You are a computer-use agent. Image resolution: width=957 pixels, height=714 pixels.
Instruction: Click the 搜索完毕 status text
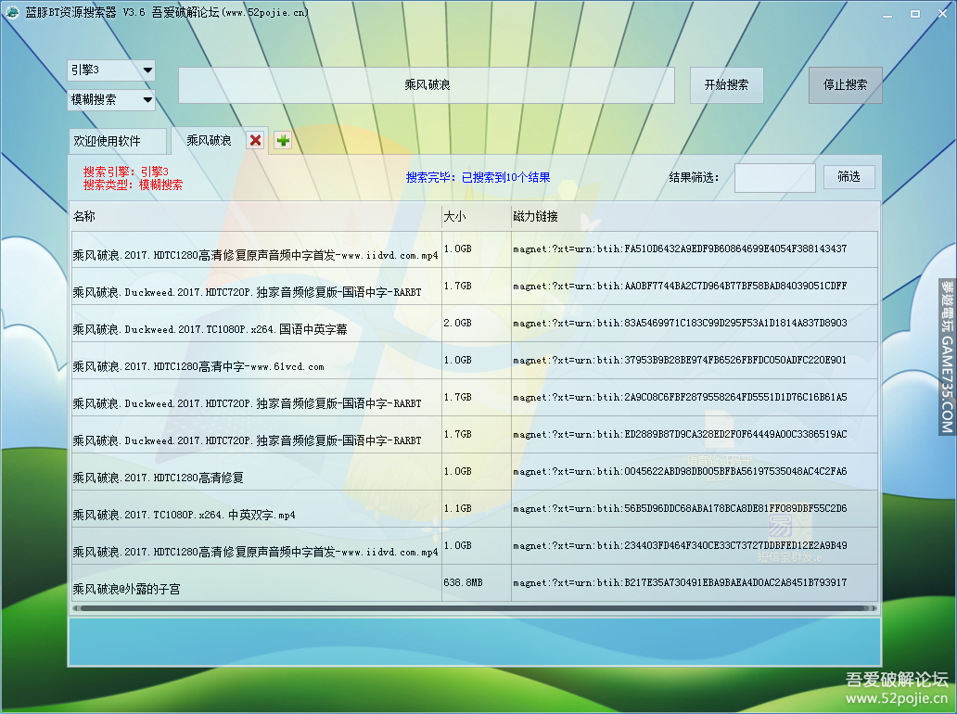[x=478, y=178]
